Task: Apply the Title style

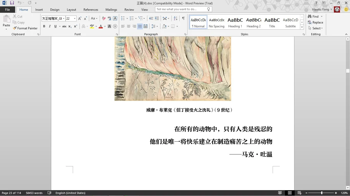Action: 272,22
